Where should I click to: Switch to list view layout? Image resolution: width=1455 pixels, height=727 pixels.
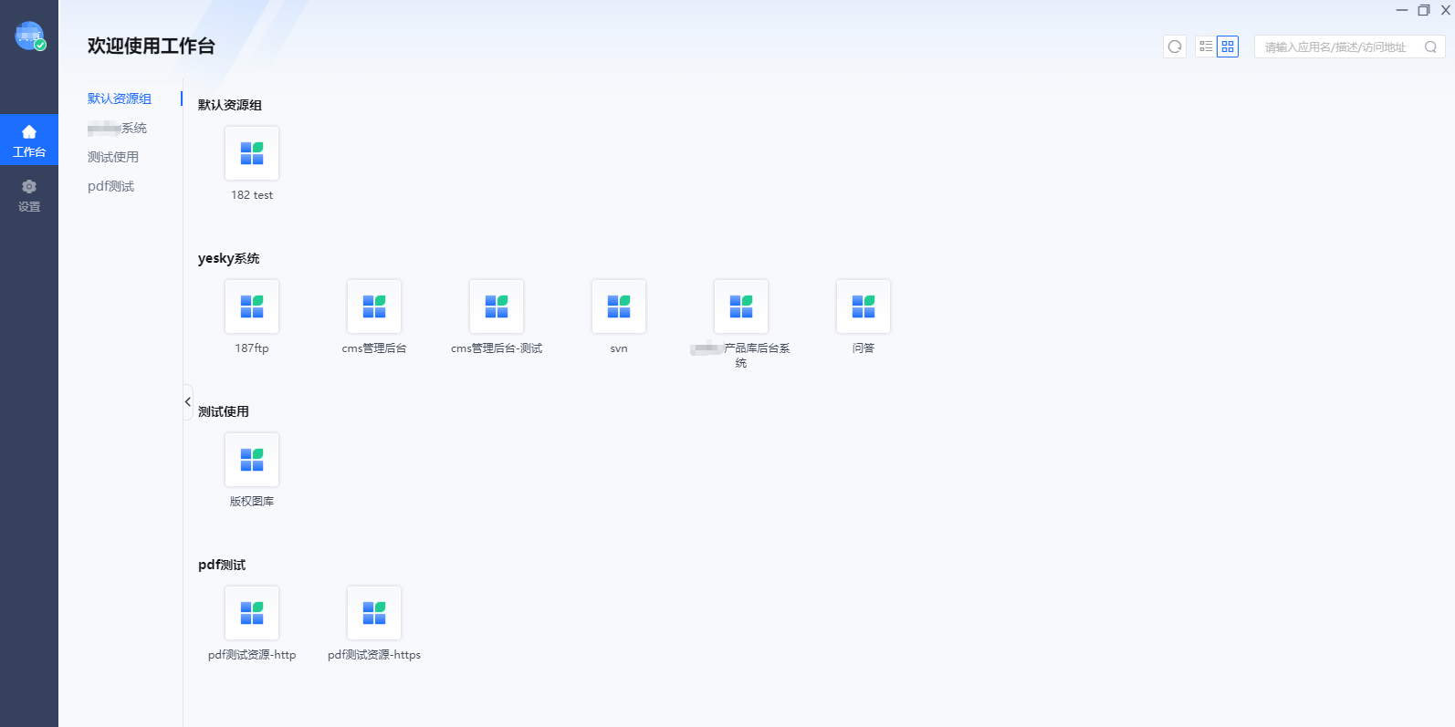(1206, 47)
